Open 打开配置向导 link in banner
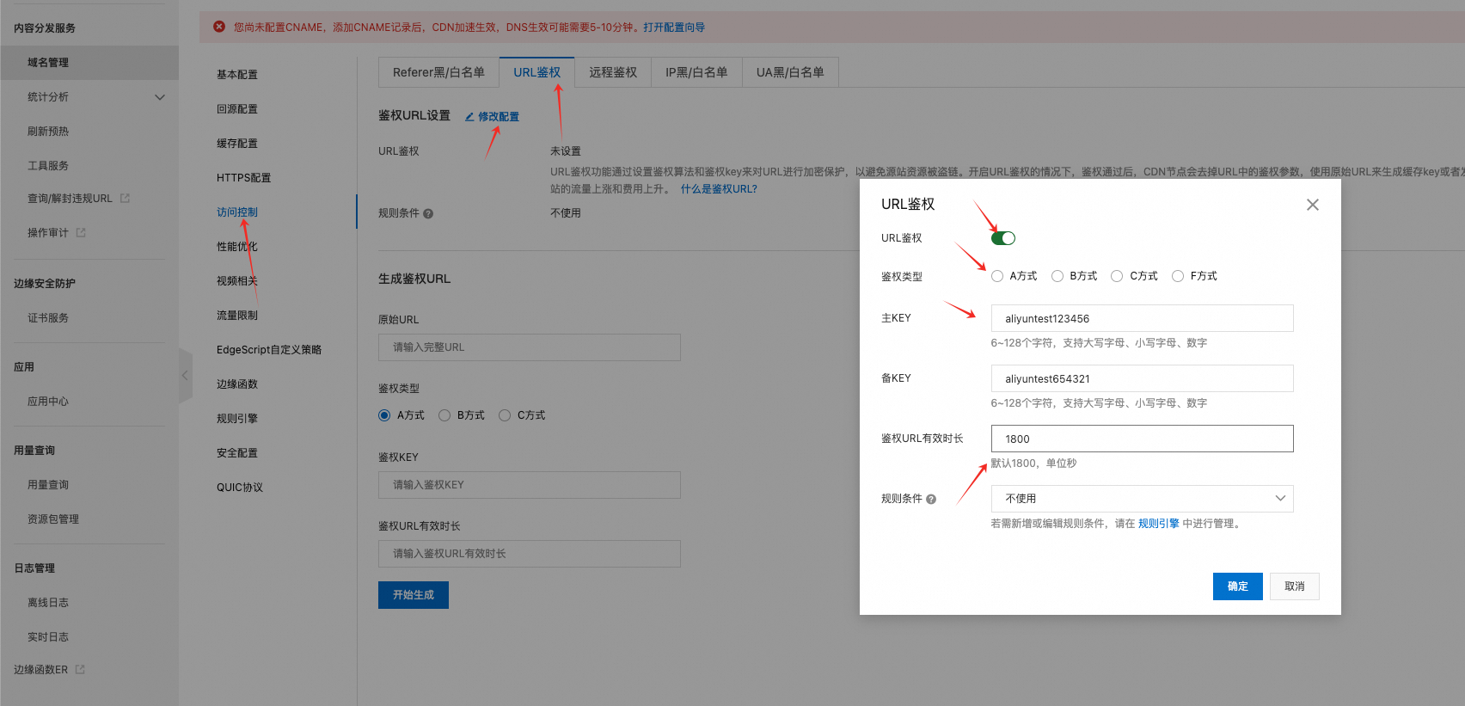 674,28
